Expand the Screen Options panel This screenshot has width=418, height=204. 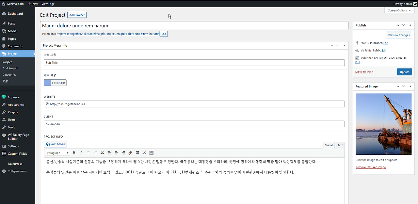pos(399,10)
